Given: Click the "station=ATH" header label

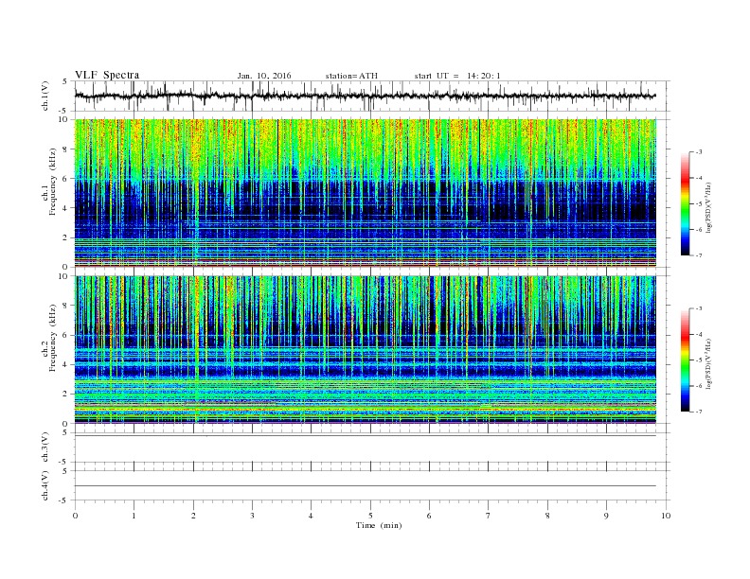Looking at the screenshot, I should coord(351,76).
